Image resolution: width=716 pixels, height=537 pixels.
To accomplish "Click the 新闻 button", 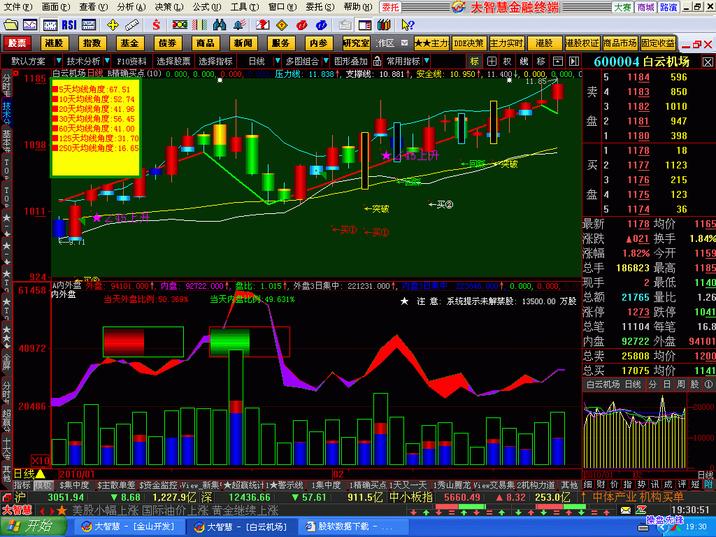I will [243, 43].
